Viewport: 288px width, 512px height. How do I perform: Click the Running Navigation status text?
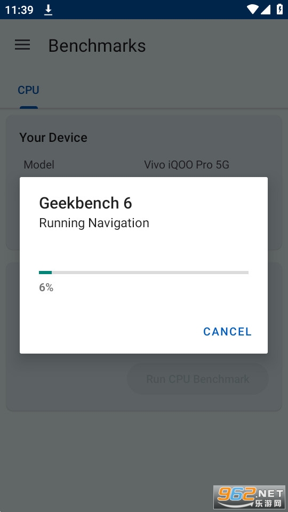94,223
